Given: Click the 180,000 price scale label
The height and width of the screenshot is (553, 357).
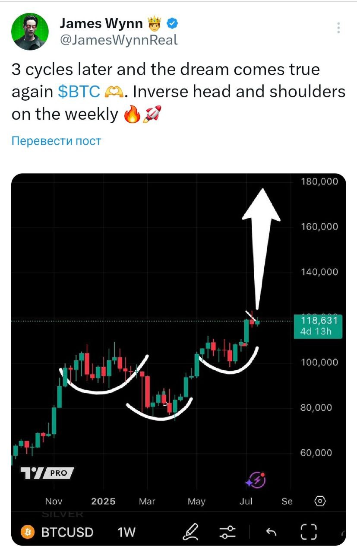Looking at the screenshot, I should [x=319, y=182].
